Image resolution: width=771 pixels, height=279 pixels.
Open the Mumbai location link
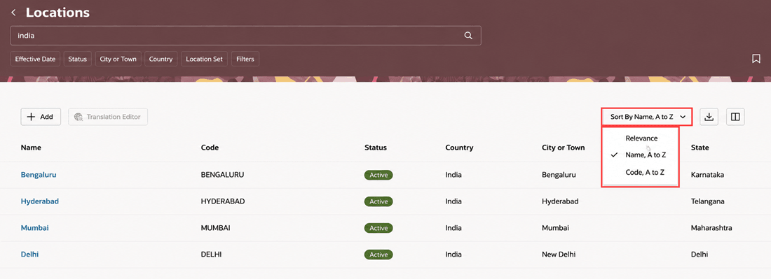[34, 228]
